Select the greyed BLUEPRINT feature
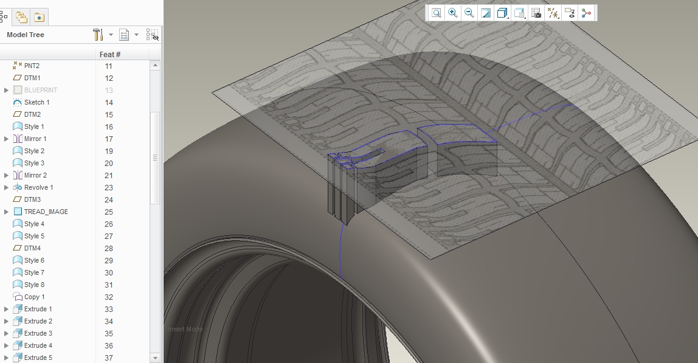The height and width of the screenshot is (363, 698). coord(41,90)
